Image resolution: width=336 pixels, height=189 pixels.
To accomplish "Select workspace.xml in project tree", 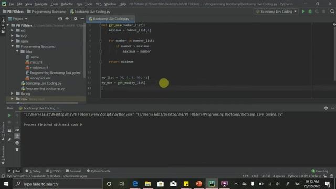I will click(x=40, y=78).
